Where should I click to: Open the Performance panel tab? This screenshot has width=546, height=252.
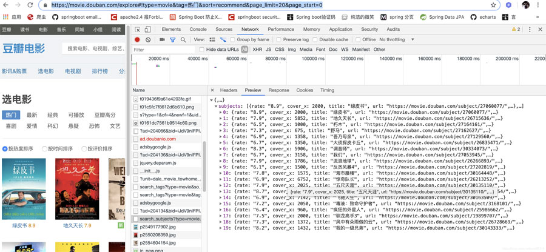click(281, 30)
